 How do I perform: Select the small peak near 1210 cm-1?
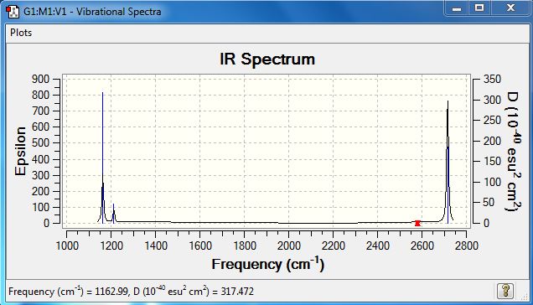click(x=113, y=214)
